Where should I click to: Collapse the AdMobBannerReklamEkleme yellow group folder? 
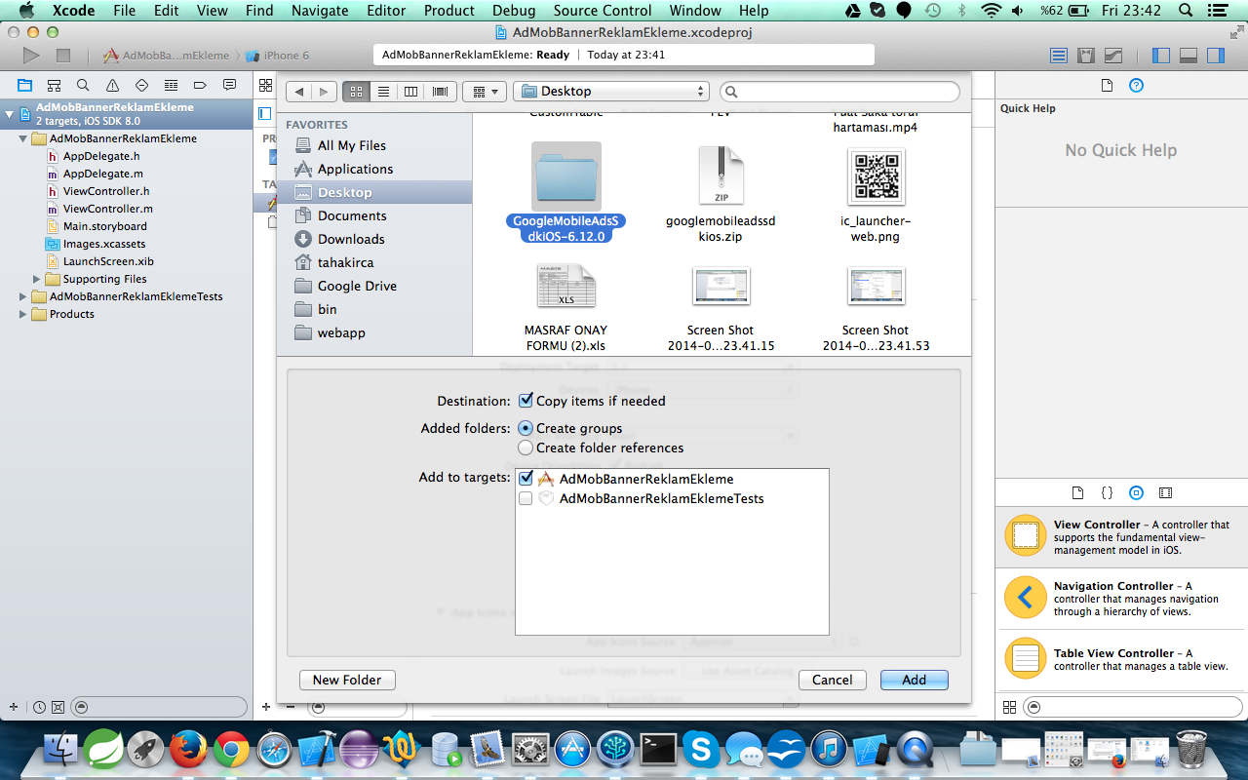click(x=23, y=138)
